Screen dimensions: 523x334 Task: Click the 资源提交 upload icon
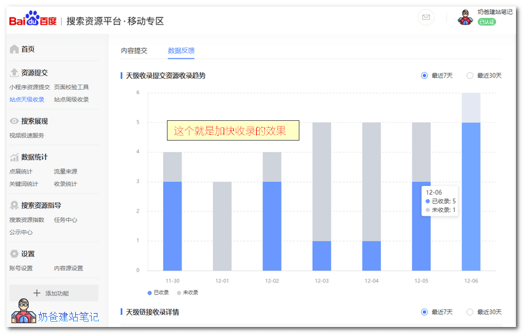pyautogui.click(x=14, y=73)
